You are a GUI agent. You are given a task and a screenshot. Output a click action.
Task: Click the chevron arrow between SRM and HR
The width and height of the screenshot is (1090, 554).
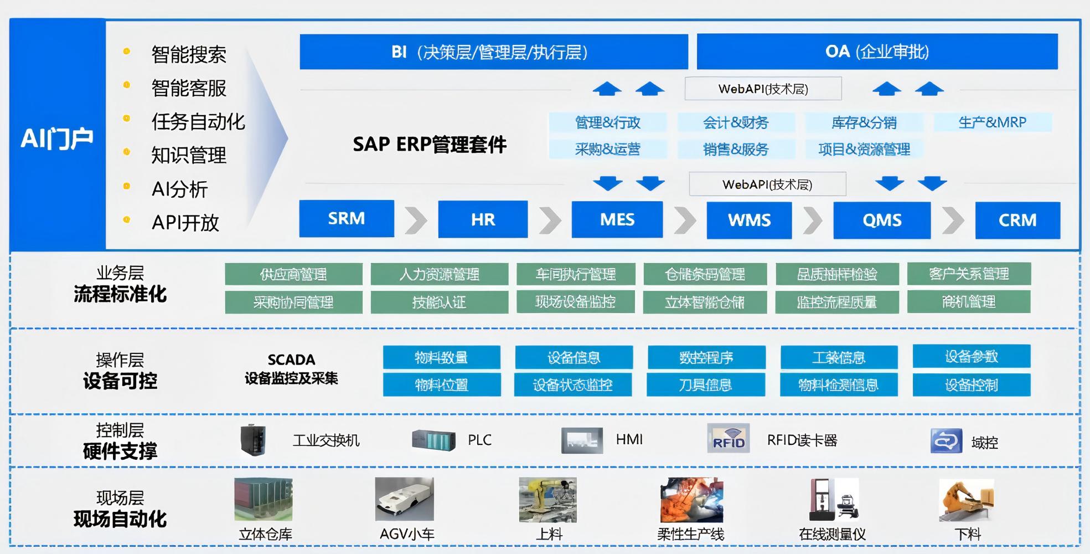(x=416, y=220)
